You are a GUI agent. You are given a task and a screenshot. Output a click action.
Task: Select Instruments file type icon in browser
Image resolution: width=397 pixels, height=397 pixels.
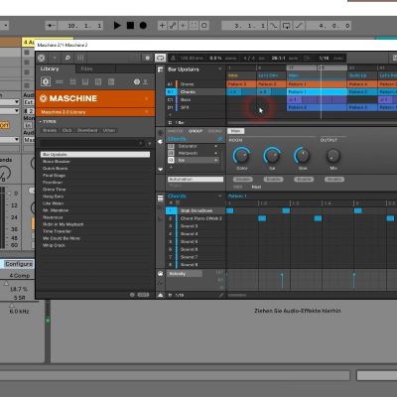click(x=85, y=81)
